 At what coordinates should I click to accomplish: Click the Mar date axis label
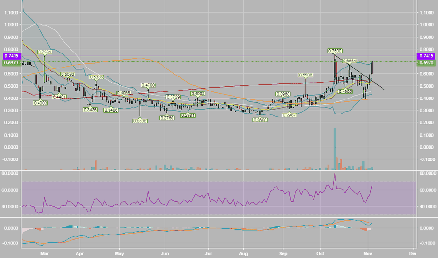coord(45,253)
